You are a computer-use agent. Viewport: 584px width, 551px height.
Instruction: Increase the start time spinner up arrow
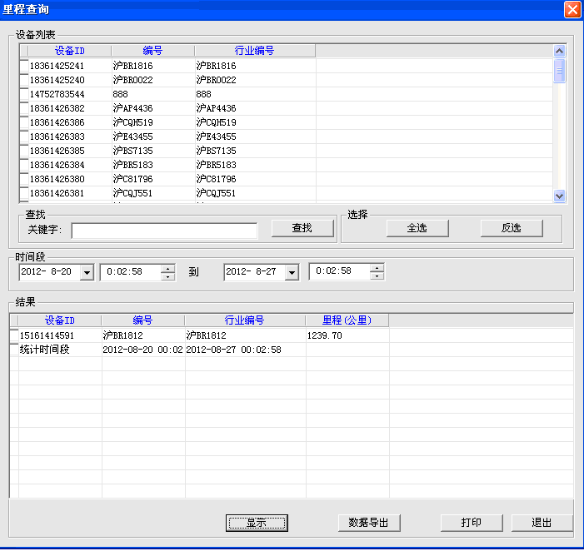click(168, 269)
